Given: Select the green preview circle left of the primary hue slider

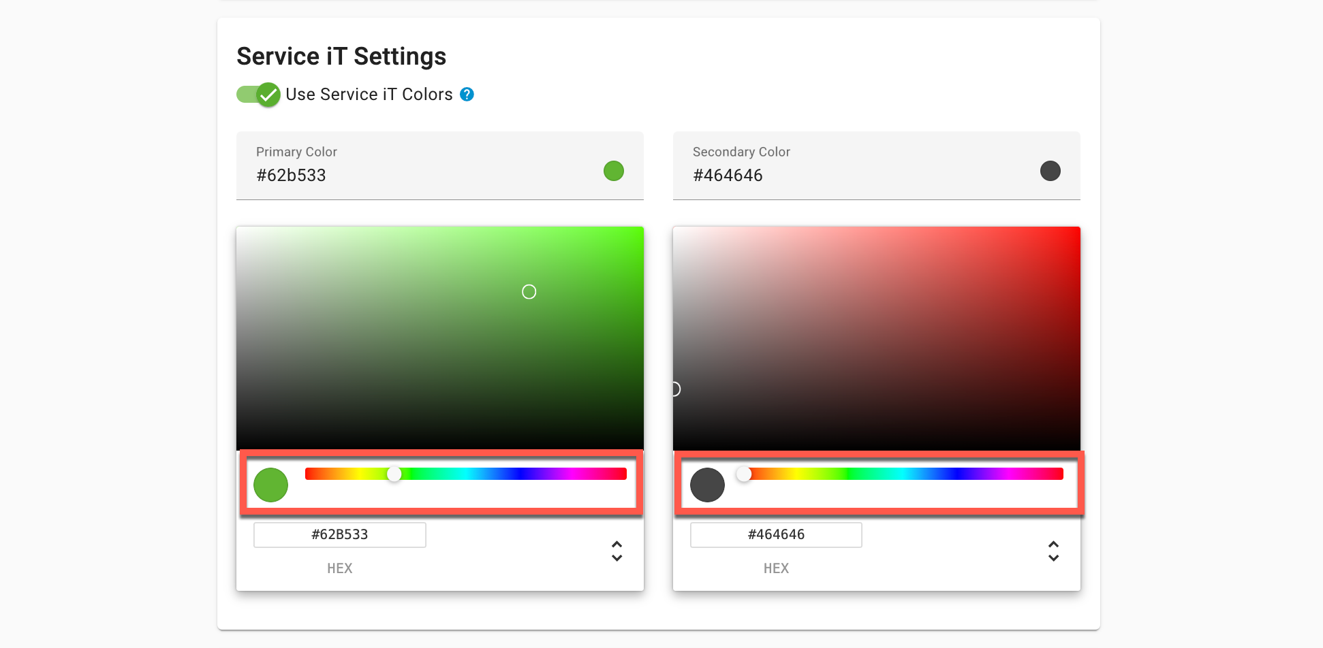Looking at the screenshot, I should [270, 485].
